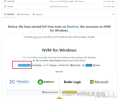
Task: Click the 9M downloads count badge
Action: (x=83, y=65)
